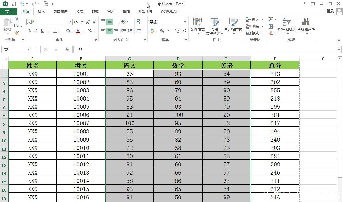Click the save icon in quick access toolbar

[x=14, y=4]
